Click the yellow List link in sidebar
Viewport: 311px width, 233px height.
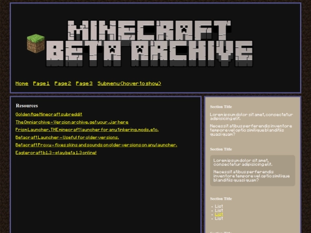pos(219,215)
